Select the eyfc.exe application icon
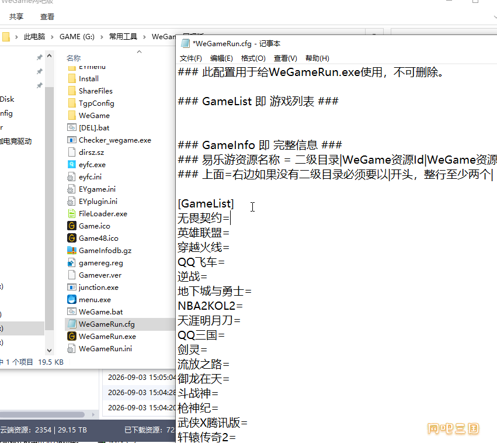The image size is (497, 443). click(x=72, y=165)
